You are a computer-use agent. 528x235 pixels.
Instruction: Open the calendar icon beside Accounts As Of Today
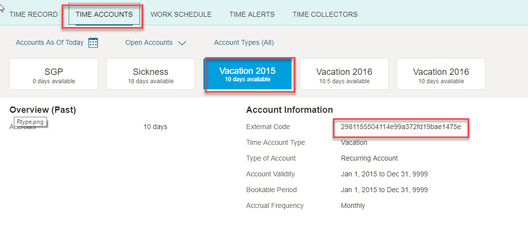coord(93,43)
